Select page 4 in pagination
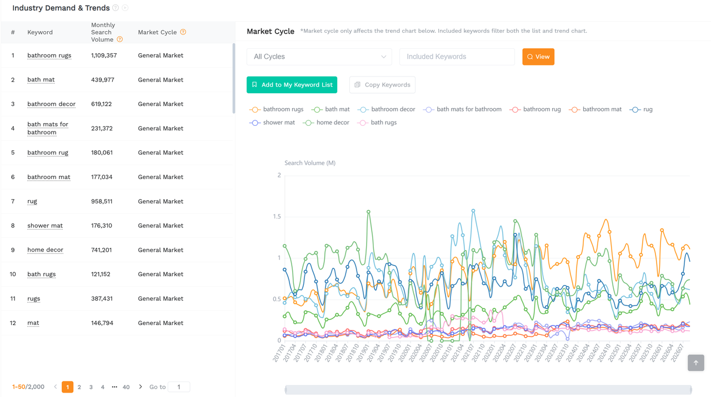This screenshot has width=711, height=397. click(103, 387)
